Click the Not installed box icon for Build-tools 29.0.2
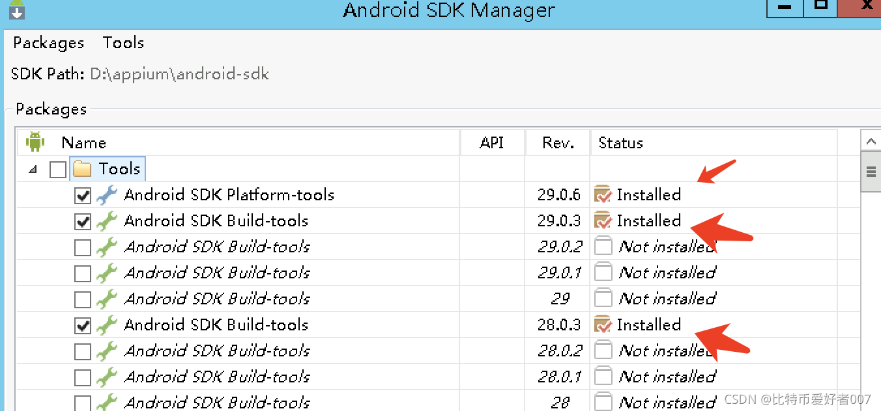881x411 pixels. coord(603,246)
